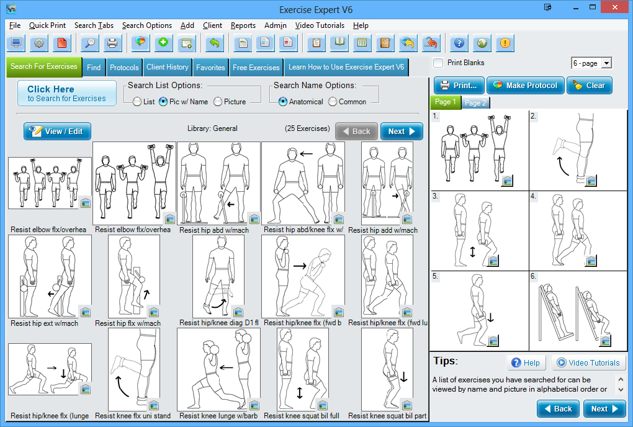Image resolution: width=633 pixels, height=427 pixels.
Task: Select the Resist hip abd/knee flx thumbnail
Action: [303, 183]
